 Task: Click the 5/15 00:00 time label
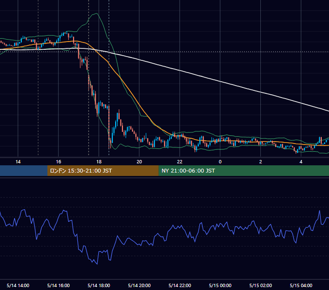click(220, 285)
